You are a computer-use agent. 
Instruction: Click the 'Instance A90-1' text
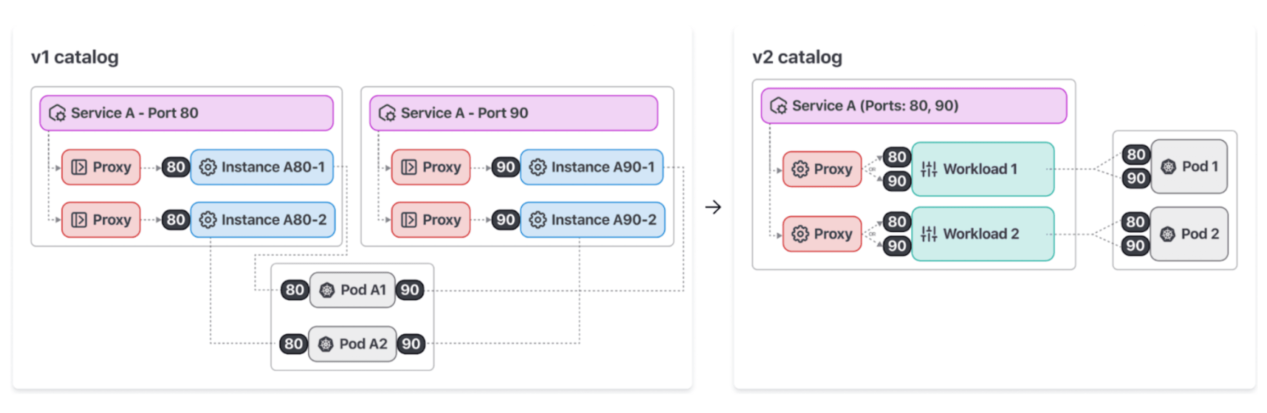click(603, 167)
